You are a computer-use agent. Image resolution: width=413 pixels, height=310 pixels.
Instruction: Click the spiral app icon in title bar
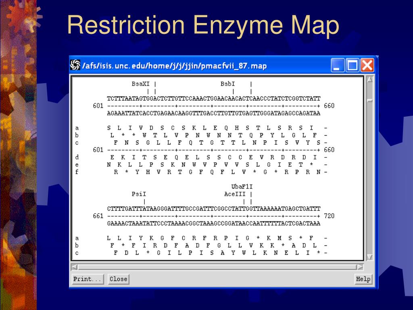tap(75, 65)
